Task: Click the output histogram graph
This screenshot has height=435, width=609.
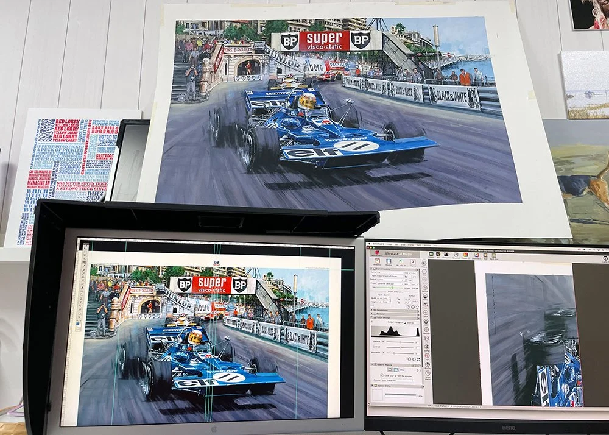Action: (x=395, y=331)
